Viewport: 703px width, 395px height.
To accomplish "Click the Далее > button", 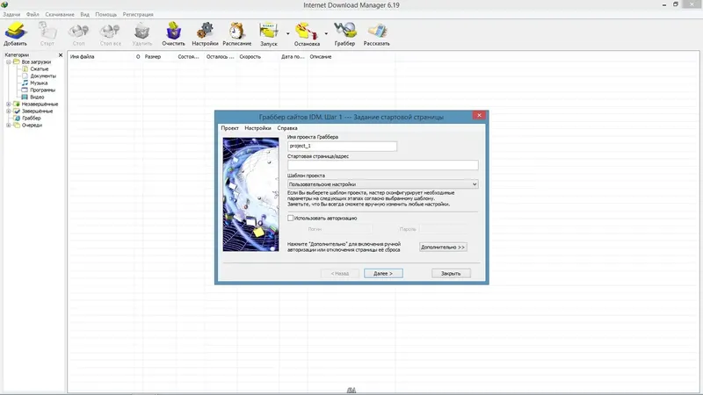I will click(x=383, y=273).
